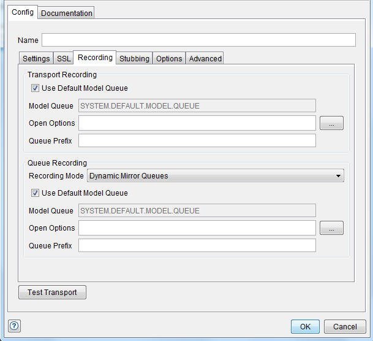Browse Transport Recording open options ellipsis button
The width and height of the screenshot is (373, 341).
coord(331,123)
